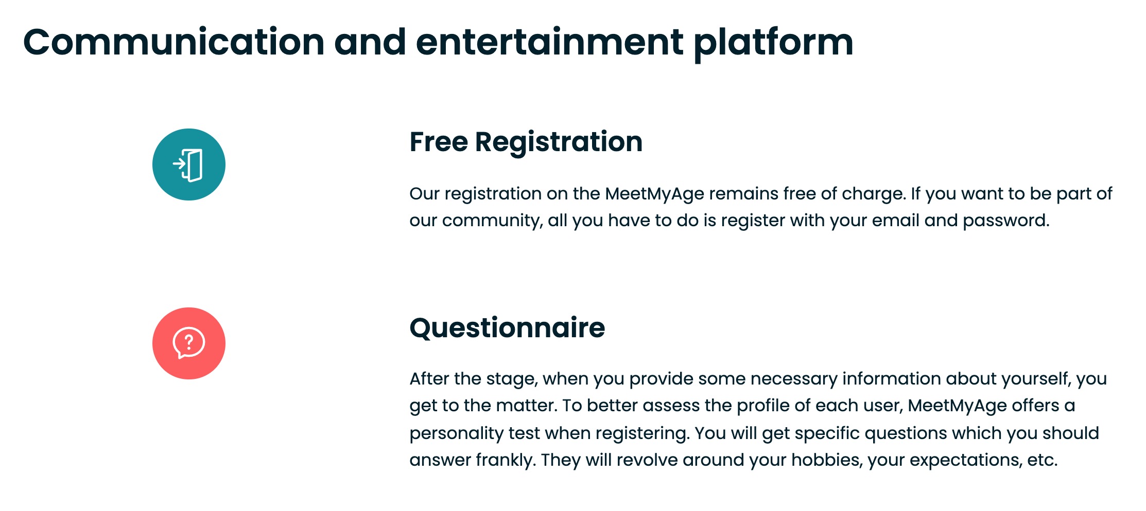Screen dimensions: 1146x511
Task: Click the word "entertainment" in the title
Action: coord(550,42)
